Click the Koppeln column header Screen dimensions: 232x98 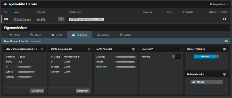(212, 12)
